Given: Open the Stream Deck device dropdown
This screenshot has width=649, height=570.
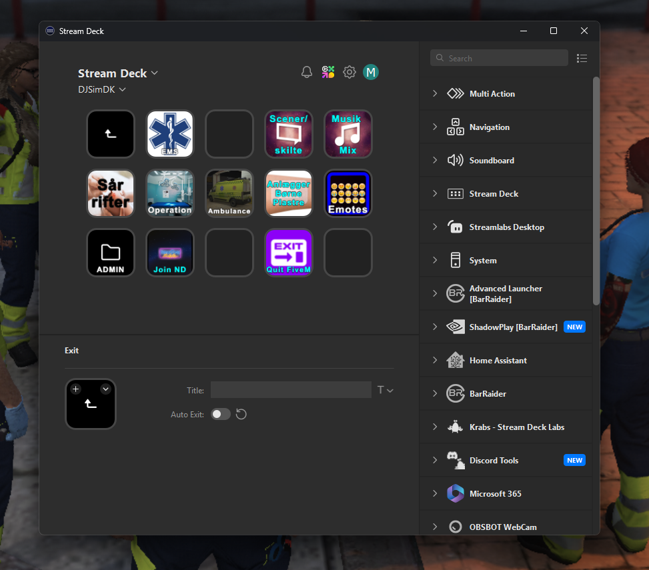Looking at the screenshot, I should click(x=118, y=73).
